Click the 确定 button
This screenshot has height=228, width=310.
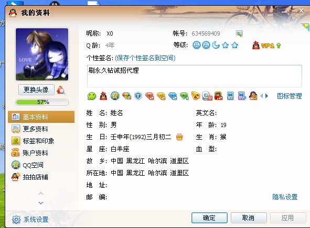click(209, 218)
